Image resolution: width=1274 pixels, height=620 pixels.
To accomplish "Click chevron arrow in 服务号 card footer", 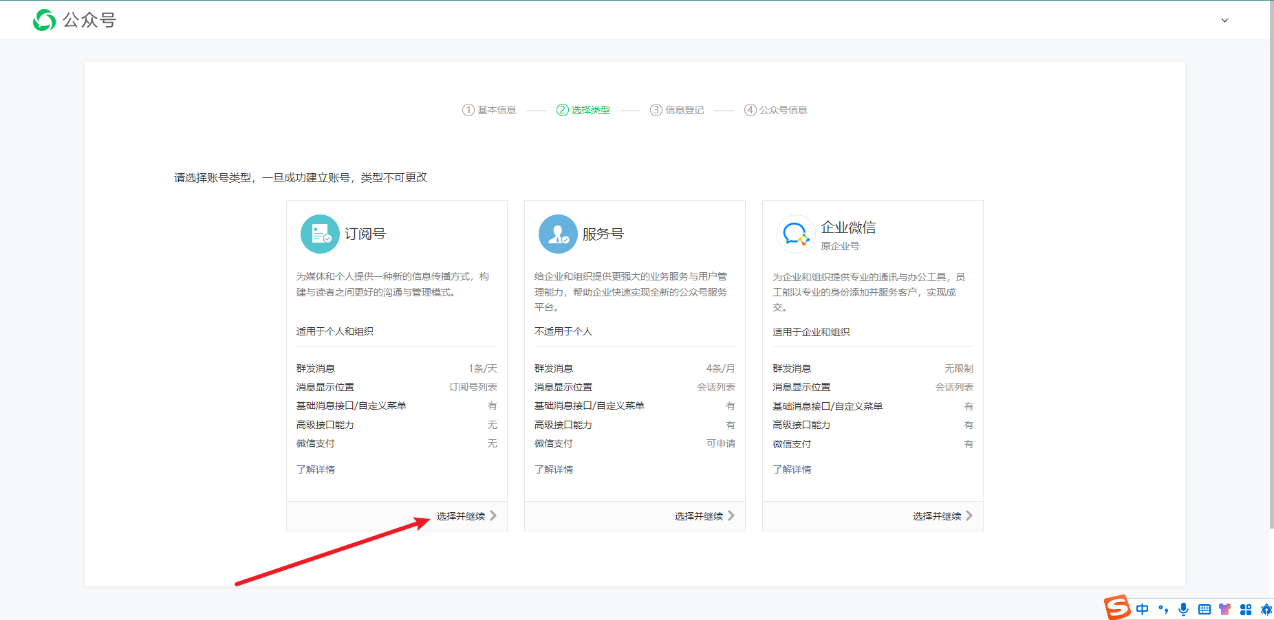I will 731,516.
